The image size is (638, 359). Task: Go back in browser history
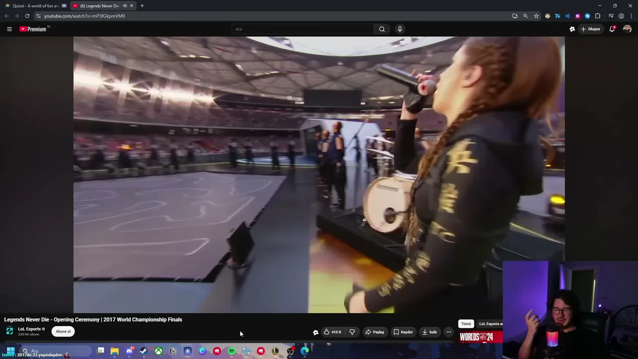tap(6, 16)
